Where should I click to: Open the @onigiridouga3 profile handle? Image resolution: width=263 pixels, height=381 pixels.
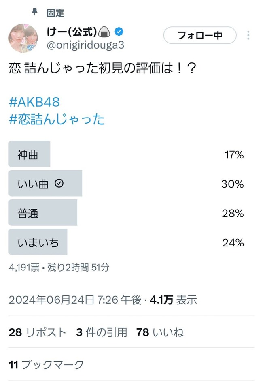(86, 45)
